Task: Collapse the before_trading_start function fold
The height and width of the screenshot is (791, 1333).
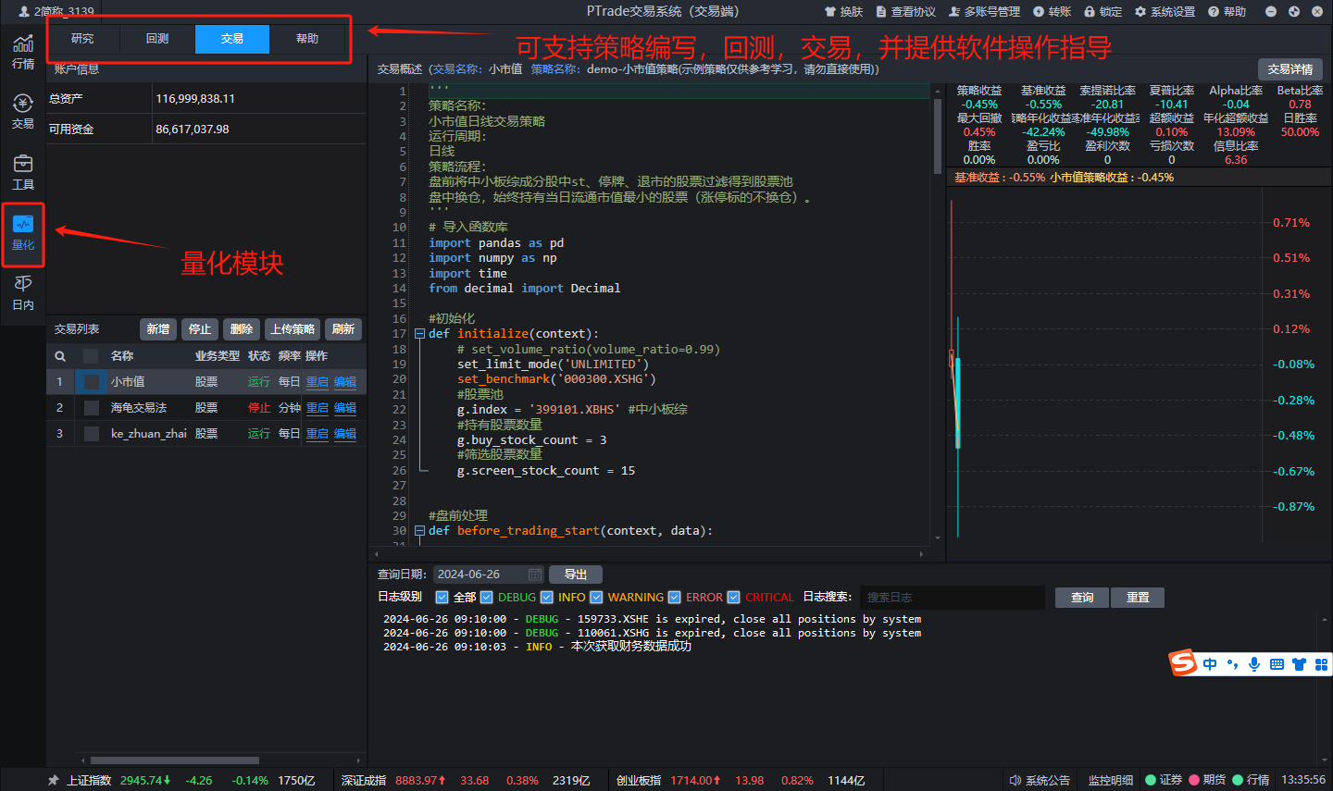Action: (x=419, y=531)
